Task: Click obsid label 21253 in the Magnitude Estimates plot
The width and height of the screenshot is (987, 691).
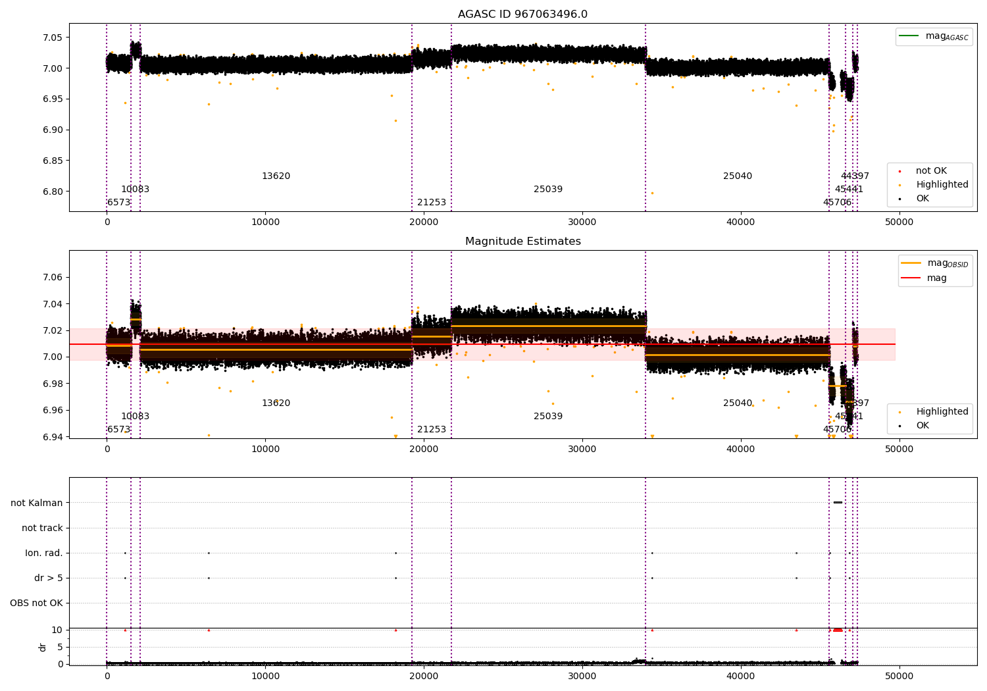Action: pyautogui.click(x=432, y=430)
